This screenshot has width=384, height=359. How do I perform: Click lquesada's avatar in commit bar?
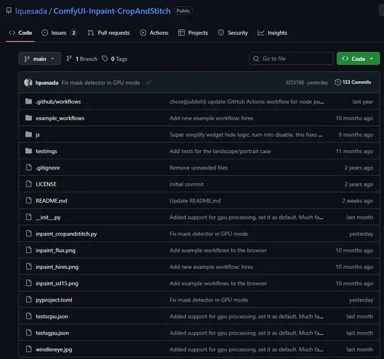pos(28,83)
